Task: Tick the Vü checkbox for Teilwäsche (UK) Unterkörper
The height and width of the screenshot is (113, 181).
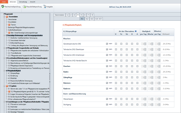Action: tap(127, 55)
